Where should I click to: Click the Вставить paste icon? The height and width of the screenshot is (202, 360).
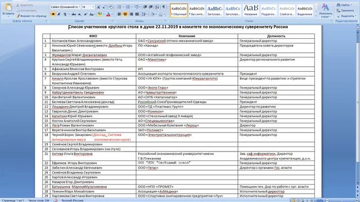[8, 7]
